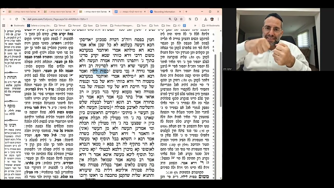Screen dimensions: 334x188
Task: Open the All Bookmarks folder
Action: [211, 26]
